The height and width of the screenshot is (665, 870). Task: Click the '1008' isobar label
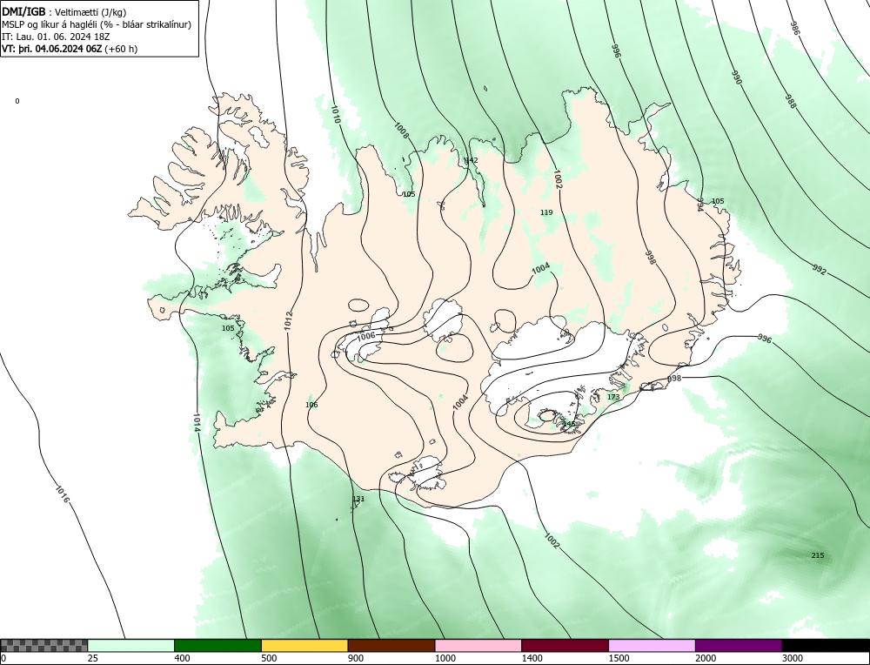pos(401,131)
